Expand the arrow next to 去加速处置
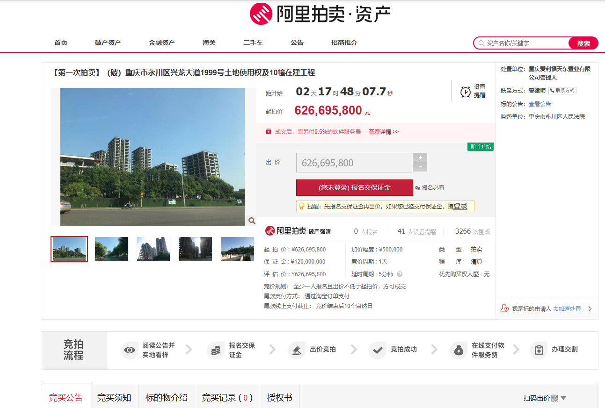Screen dimensions: 605x408 [590, 308]
